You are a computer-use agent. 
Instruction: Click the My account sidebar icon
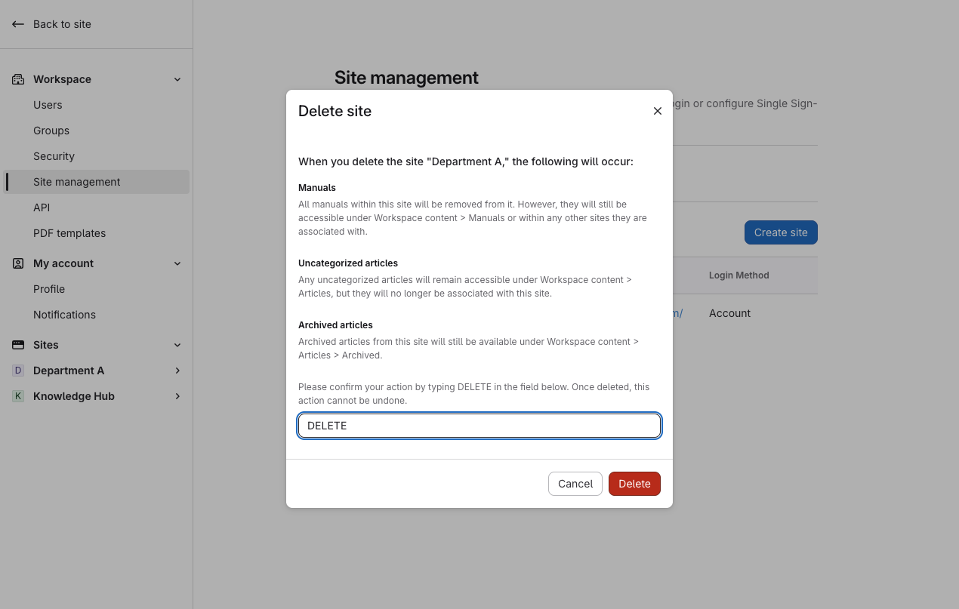pos(17,263)
